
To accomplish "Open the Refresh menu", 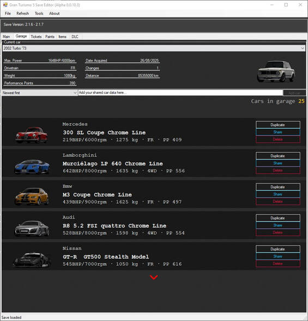I will [x=22, y=14].
